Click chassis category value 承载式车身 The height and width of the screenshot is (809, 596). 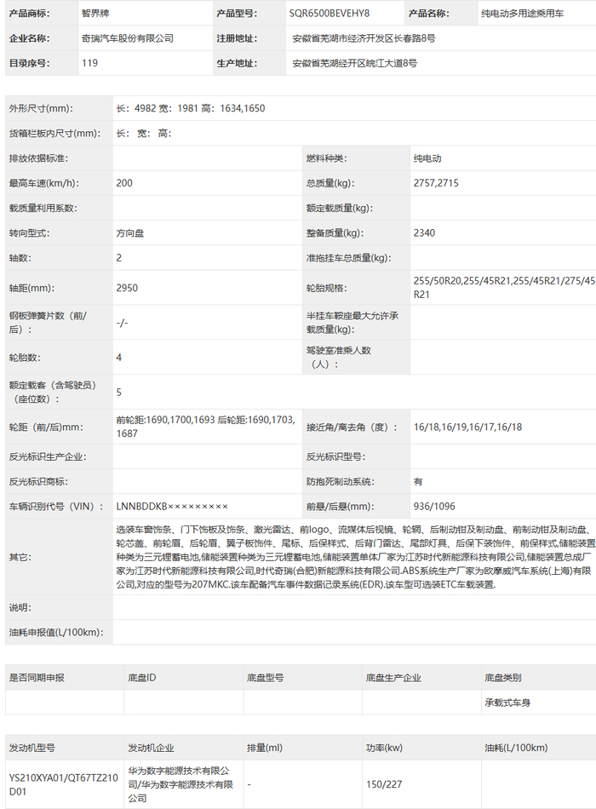point(507,703)
